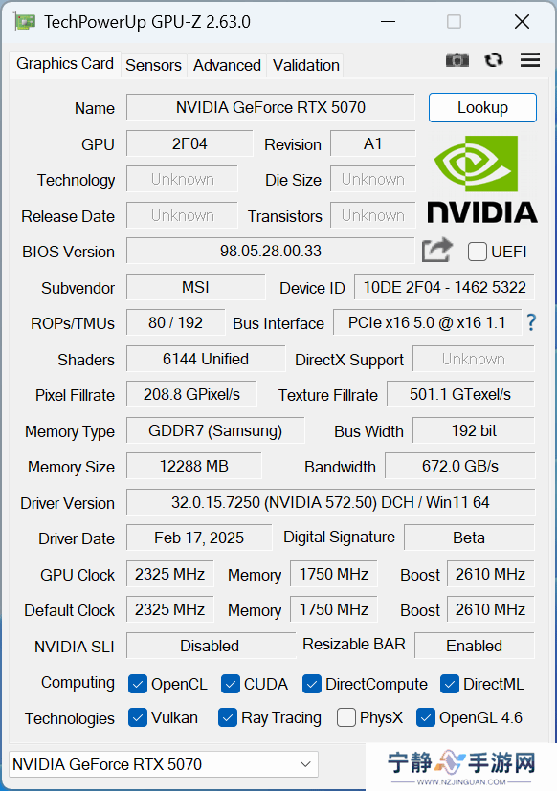The width and height of the screenshot is (557, 791).
Task: Open the hamburger menu icon
Action: [x=530, y=60]
